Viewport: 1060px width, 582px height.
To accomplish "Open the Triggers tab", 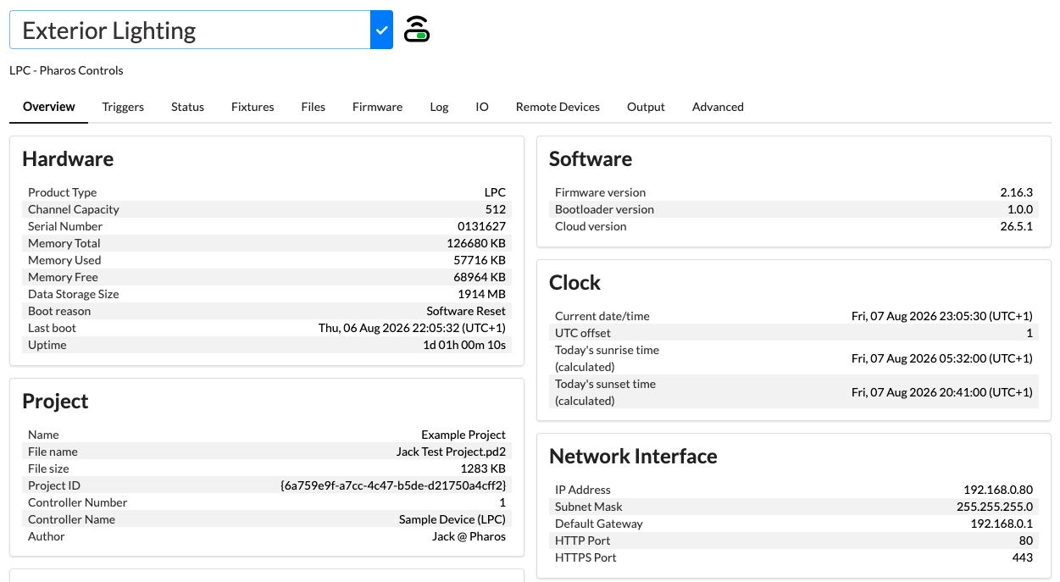I will coord(123,107).
